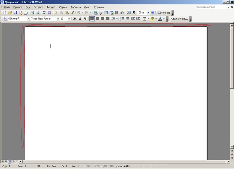Image resolution: width=235 pixels, height=169 pixels.
Task: Insert a table from the toolbar
Action: click(x=106, y=13)
